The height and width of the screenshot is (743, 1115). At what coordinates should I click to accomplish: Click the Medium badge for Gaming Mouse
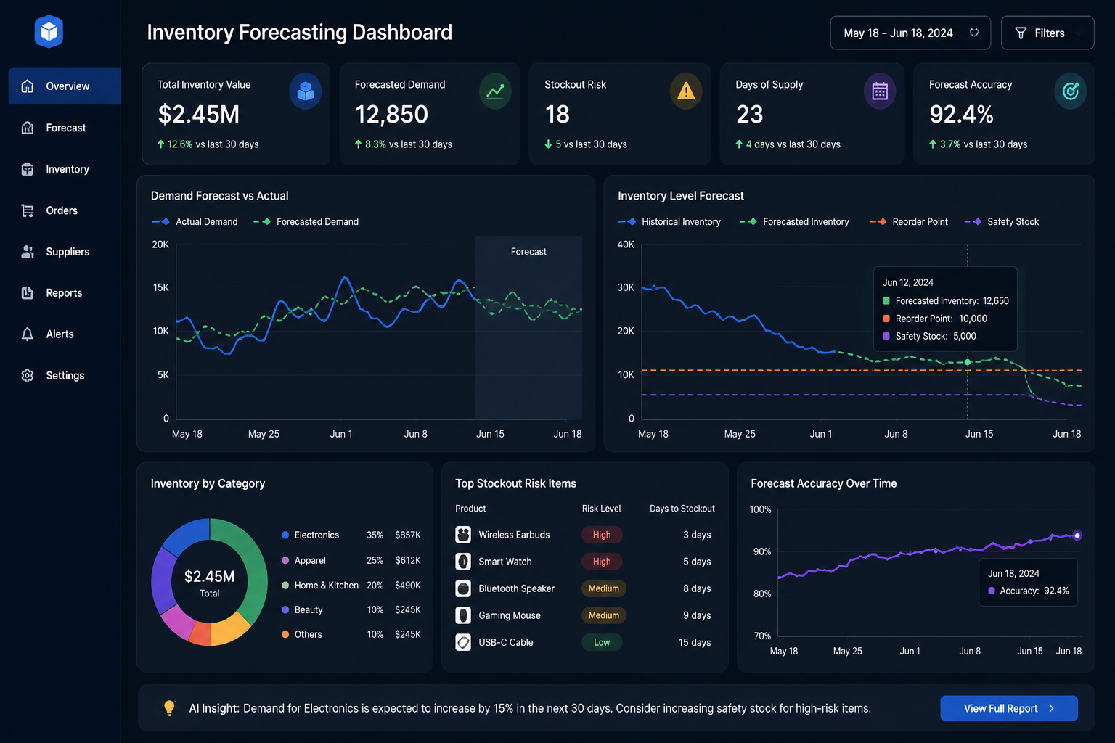[x=603, y=615]
